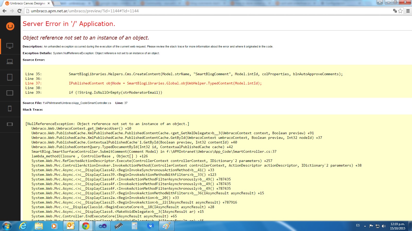The height and width of the screenshot is (231, 412).
Task: Click the orange Umbraco logo in the sidebar
Action: 10,26
